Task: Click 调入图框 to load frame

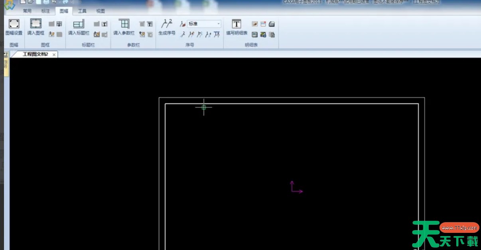Action: pyautogui.click(x=36, y=27)
